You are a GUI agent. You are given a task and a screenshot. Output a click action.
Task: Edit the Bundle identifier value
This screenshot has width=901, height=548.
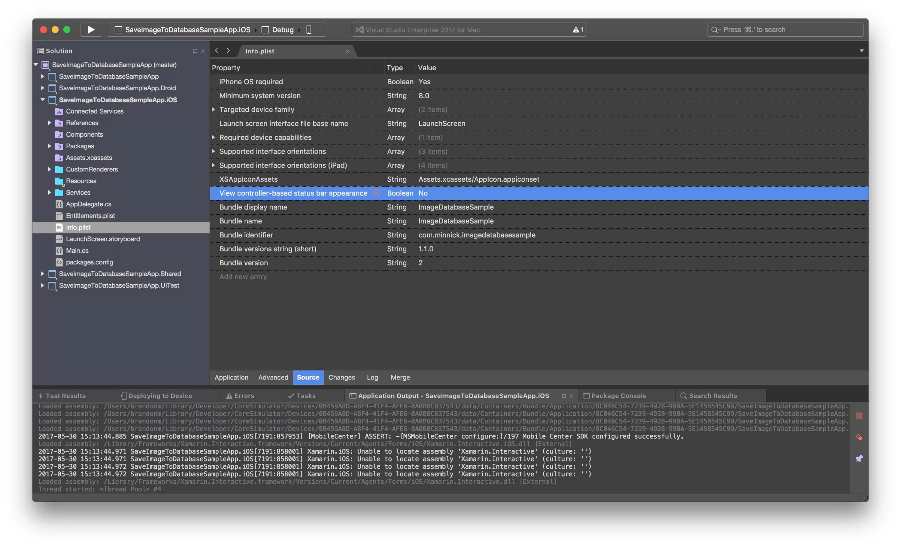[x=477, y=235]
